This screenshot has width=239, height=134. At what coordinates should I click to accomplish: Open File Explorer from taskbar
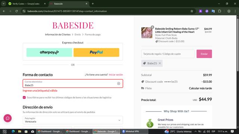[x=20, y=131]
